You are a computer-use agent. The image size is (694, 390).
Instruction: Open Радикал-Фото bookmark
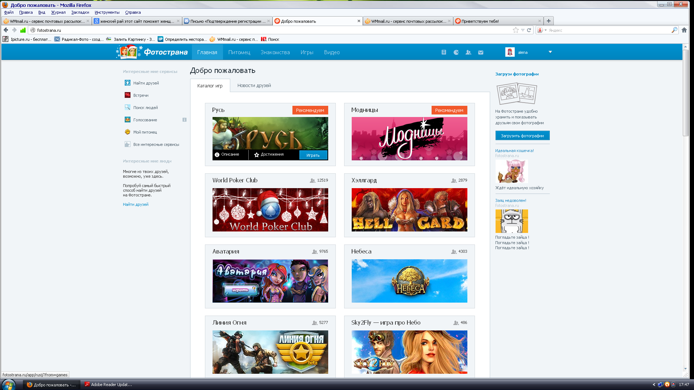pos(79,39)
